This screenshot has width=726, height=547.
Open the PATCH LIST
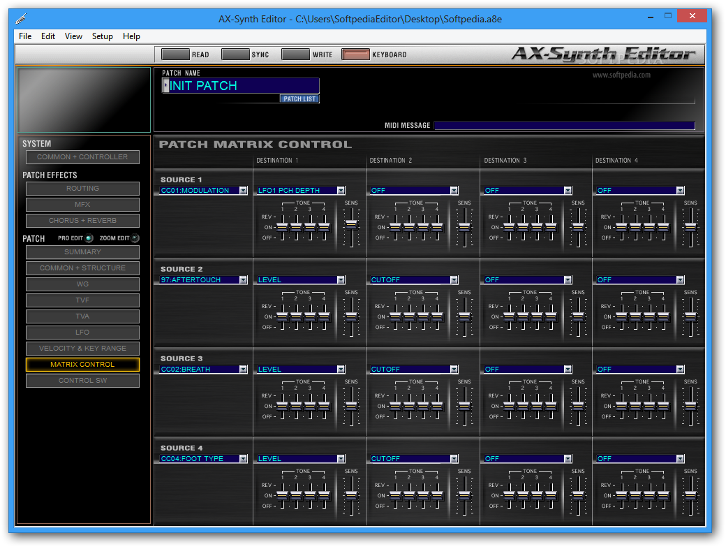[299, 99]
